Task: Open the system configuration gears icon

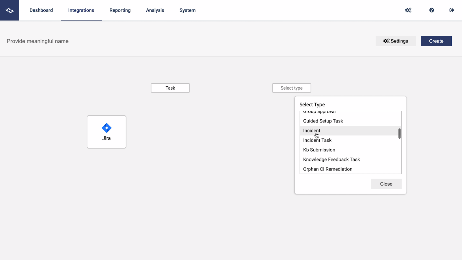Action: (408, 10)
